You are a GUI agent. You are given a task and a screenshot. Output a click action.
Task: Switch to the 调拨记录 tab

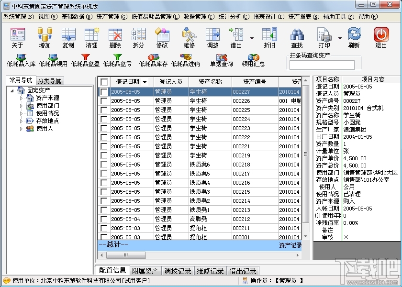(178, 271)
